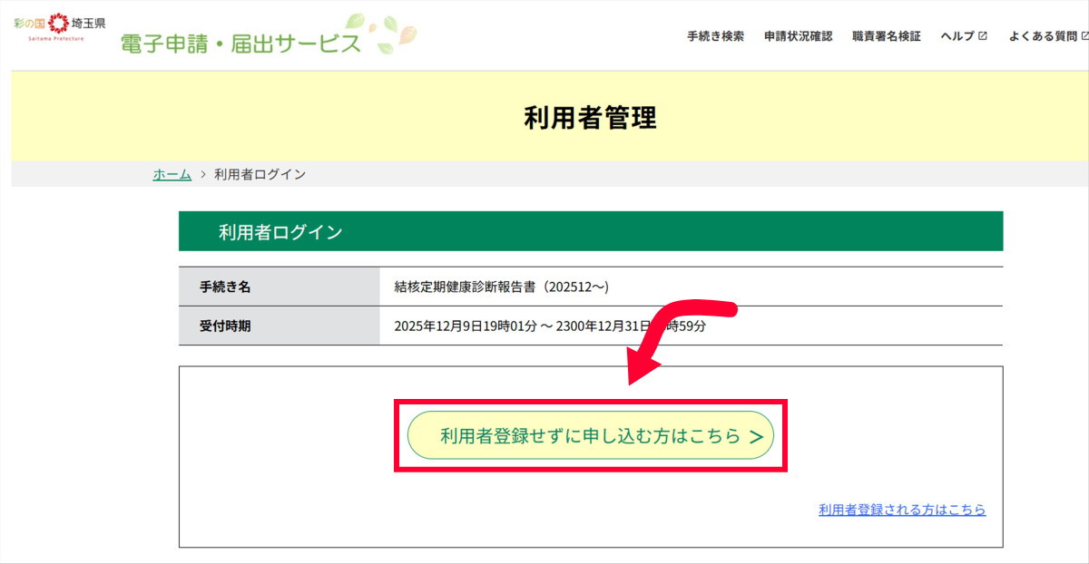Go to 申請状況確認 in the top navigation
Viewport: 1089px width, 564px height.
(x=798, y=36)
